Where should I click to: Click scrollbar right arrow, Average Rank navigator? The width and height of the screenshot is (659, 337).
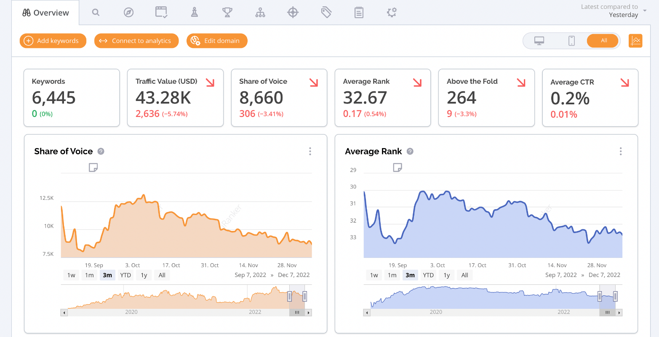coord(619,313)
